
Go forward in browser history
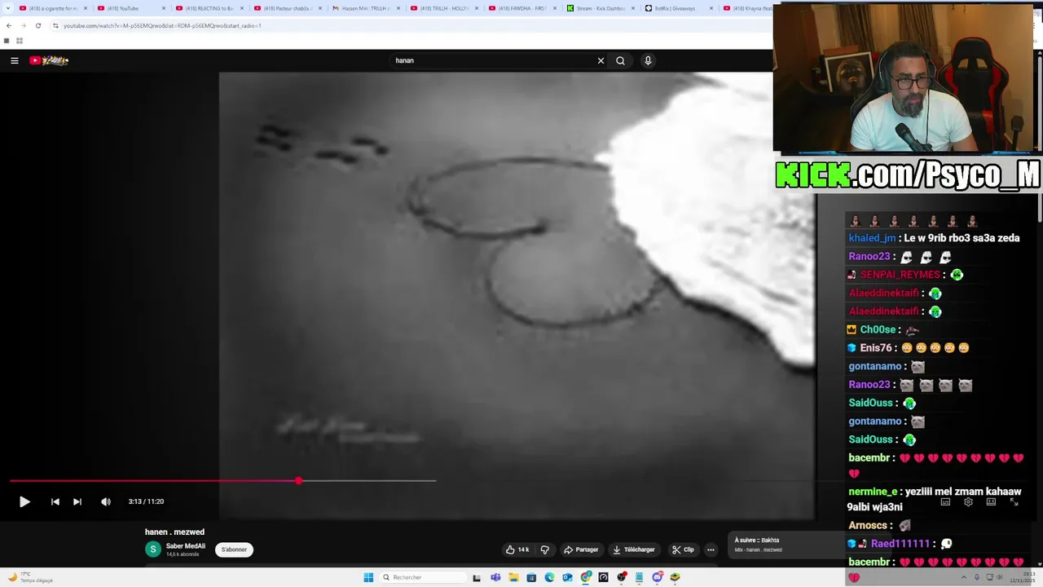tap(23, 25)
